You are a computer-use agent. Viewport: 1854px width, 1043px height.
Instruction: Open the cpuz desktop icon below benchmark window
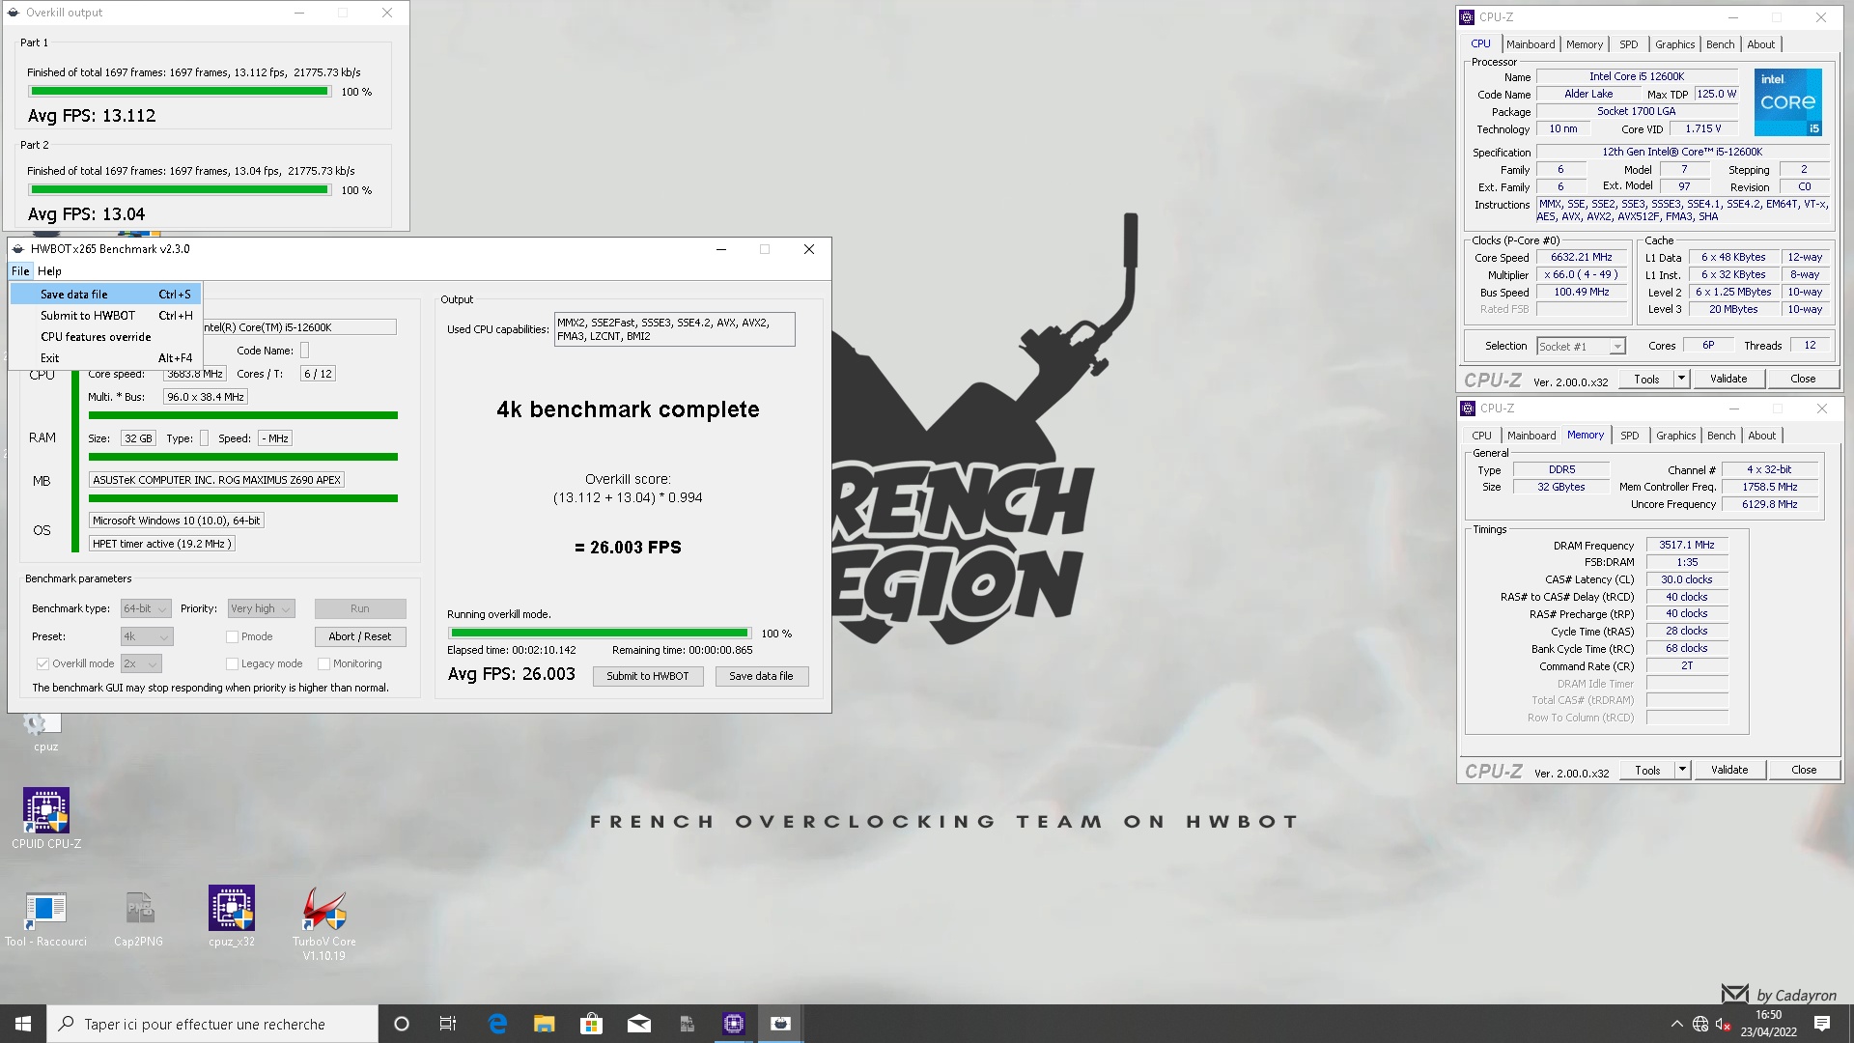click(x=45, y=732)
